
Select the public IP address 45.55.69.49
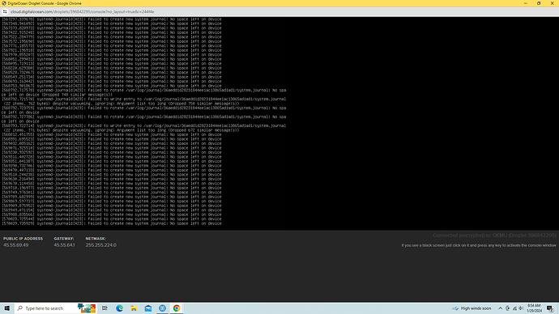[x=15, y=245]
